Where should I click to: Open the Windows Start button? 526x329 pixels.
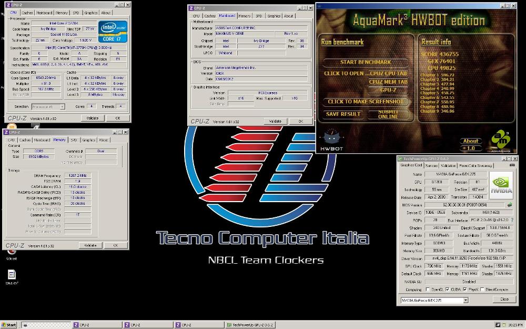coord(8,325)
